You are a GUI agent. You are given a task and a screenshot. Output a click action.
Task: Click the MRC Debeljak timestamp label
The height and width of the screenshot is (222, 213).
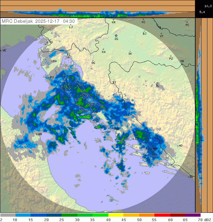pyautogui.click(x=38, y=21)
